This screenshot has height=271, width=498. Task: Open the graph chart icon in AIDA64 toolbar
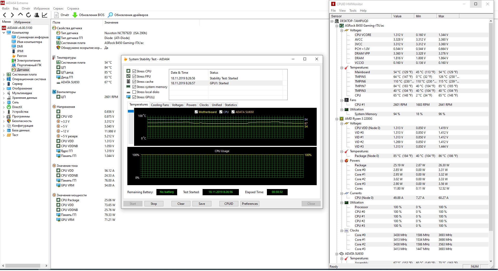tap(45, 15)
